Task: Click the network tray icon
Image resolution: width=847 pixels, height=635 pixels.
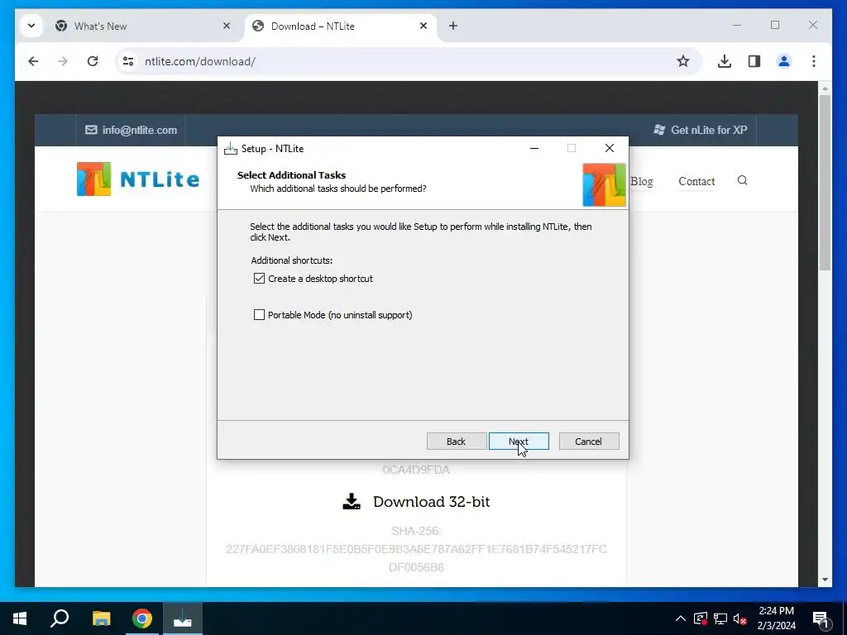Action: point(720,618)
